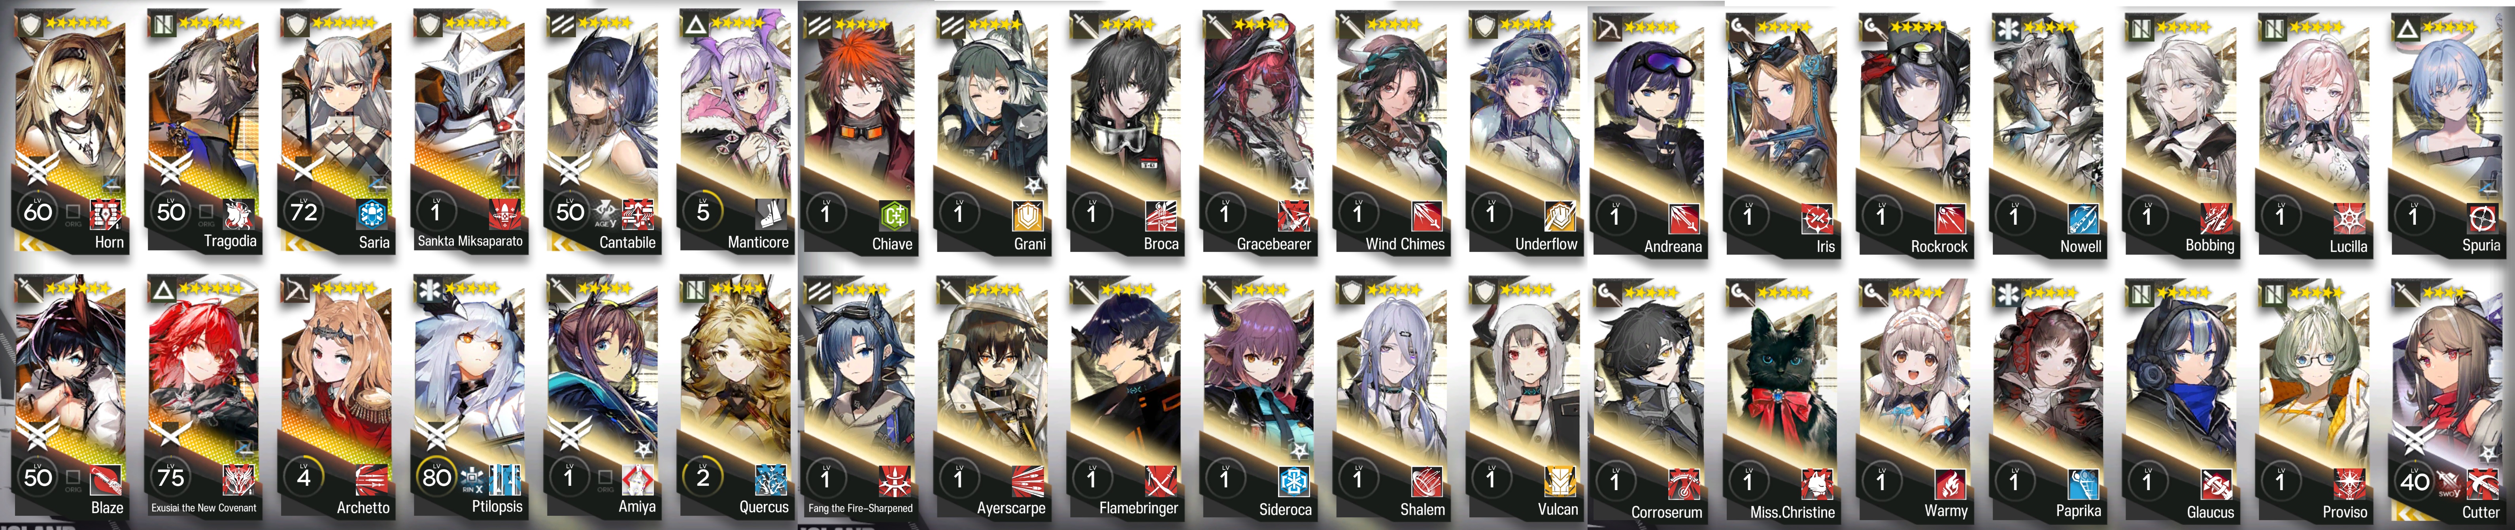Click Saria's level 72 circle

(303, 212)
